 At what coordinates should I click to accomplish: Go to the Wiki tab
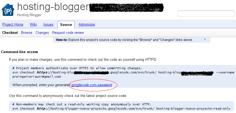[33, 25]
